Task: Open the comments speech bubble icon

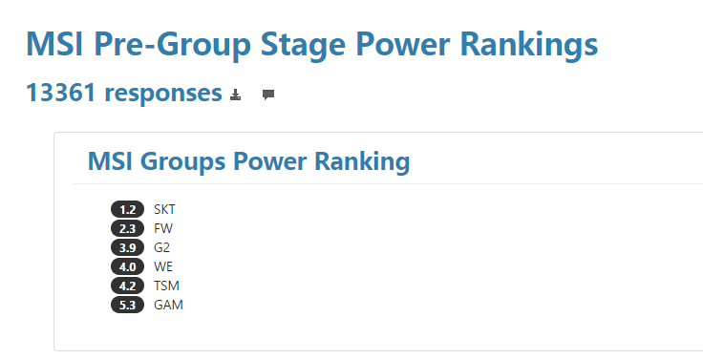Action: (268, 95)
